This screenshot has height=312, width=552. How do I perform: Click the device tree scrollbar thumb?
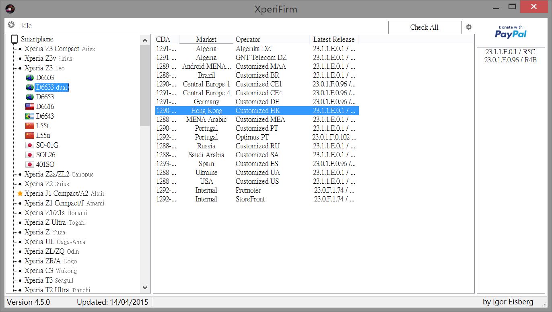point(145,86)
